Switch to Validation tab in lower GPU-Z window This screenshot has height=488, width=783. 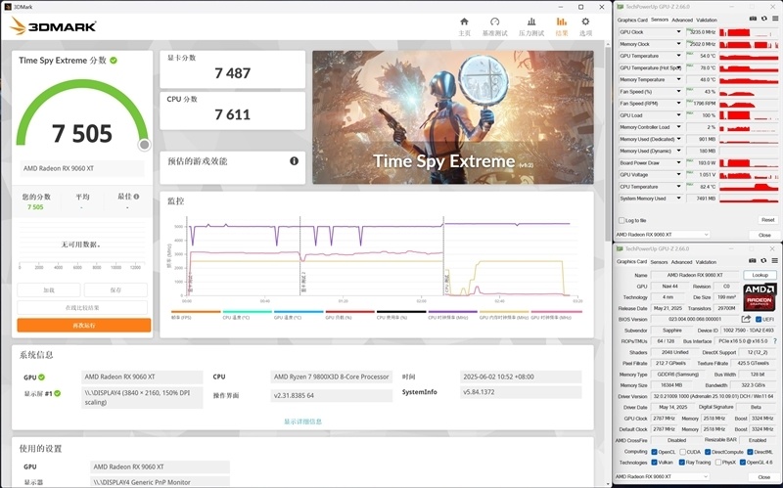(x=706, y=262)
